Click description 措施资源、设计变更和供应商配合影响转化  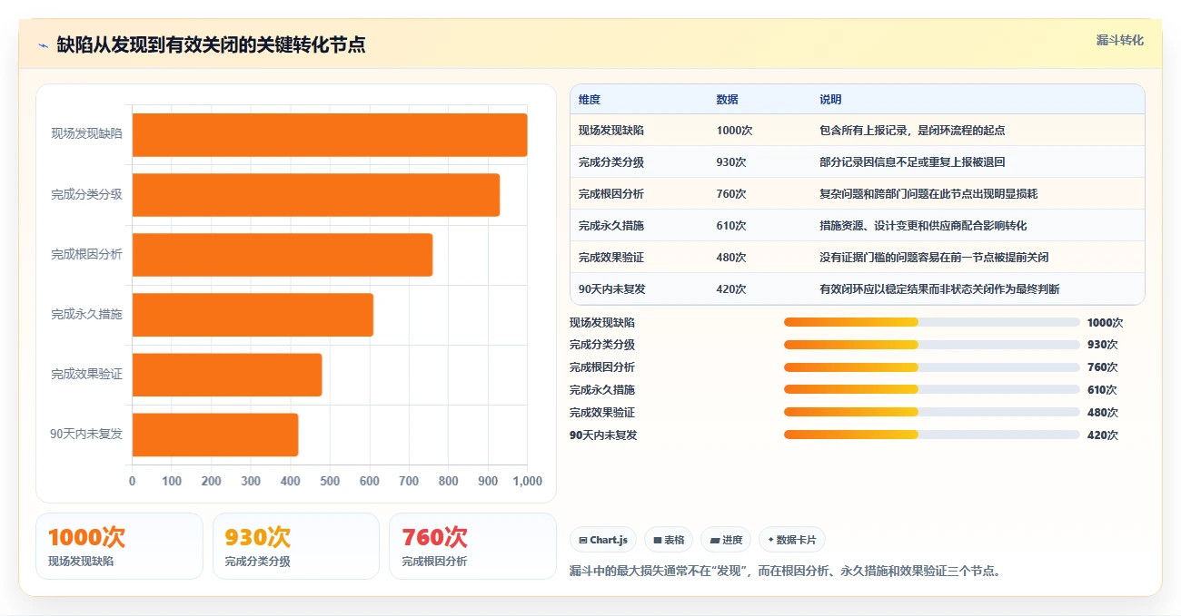point(923,226)
